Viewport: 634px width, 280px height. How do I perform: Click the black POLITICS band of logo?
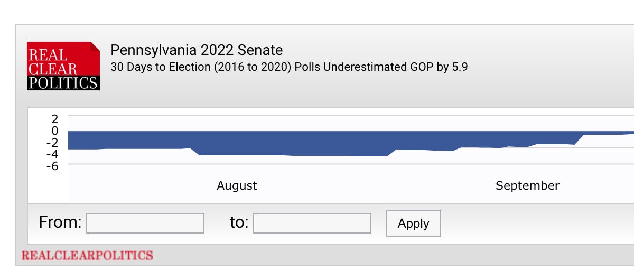click(63, 83)
